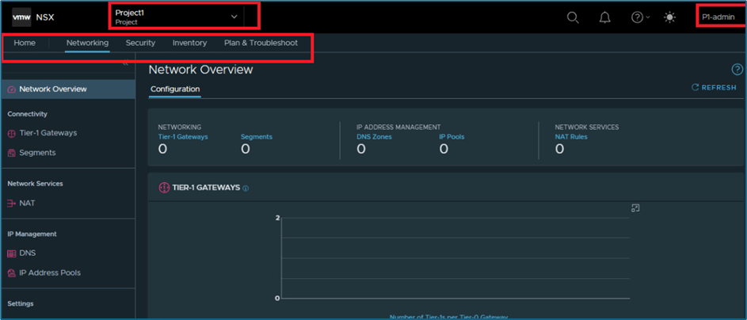This screenshot has height=320, width=747.
Task: Click the VMware NSX logo
Action: click(32, 17)
